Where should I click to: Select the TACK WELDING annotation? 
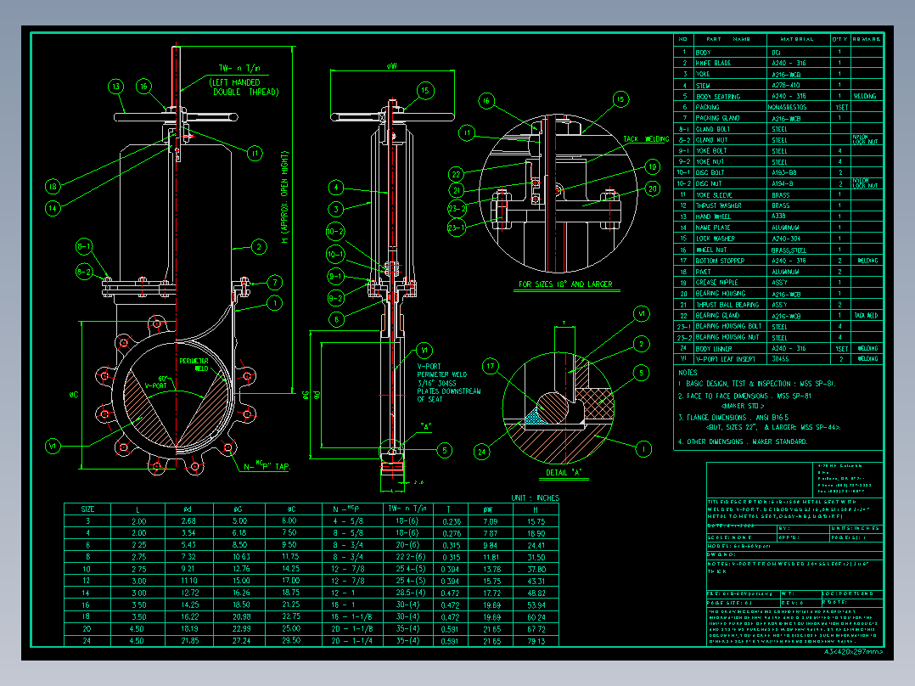(645, 138)
